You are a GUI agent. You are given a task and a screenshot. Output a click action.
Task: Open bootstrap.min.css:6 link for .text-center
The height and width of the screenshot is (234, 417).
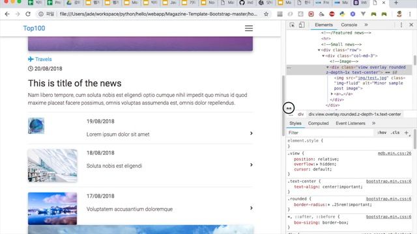pyautogui.click(x=388, y=181)
